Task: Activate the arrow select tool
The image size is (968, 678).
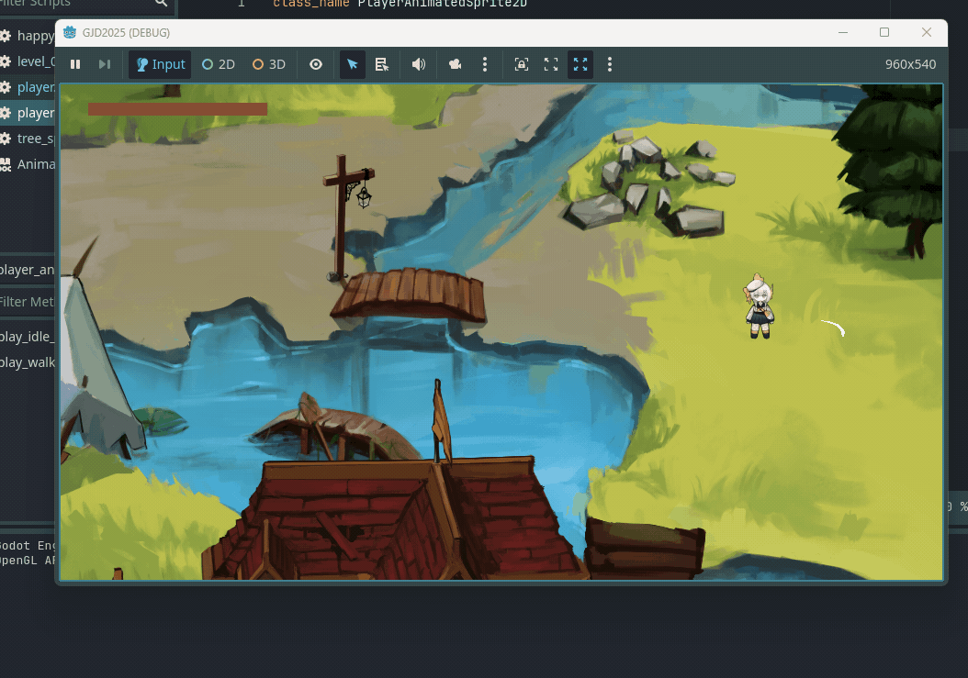Action: pos(352,64)
